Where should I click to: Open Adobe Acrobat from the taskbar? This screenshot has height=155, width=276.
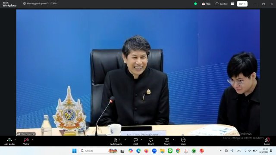click(186, 151)
